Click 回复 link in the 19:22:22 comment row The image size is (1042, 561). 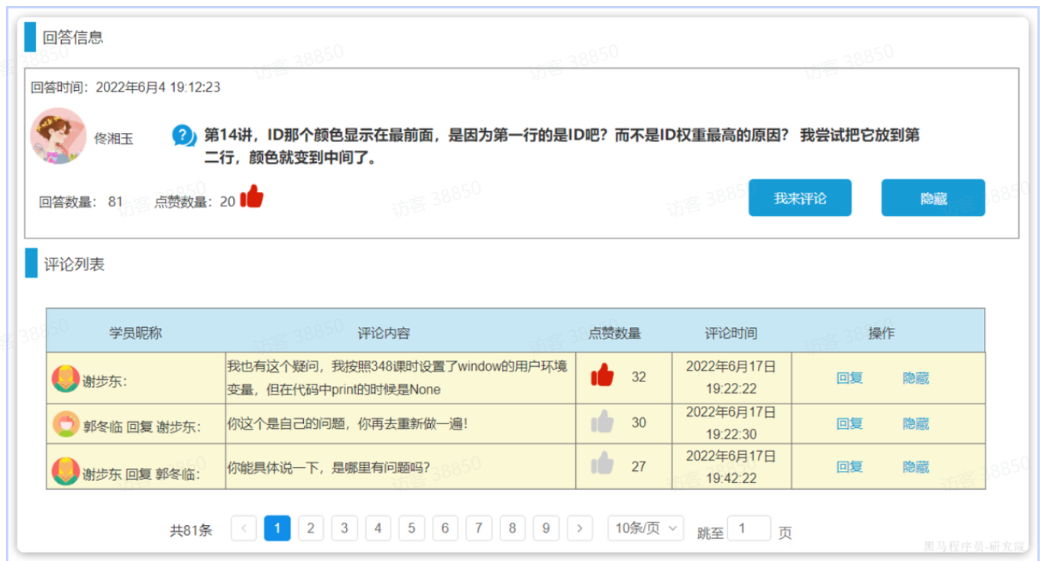tap(849, 378)
